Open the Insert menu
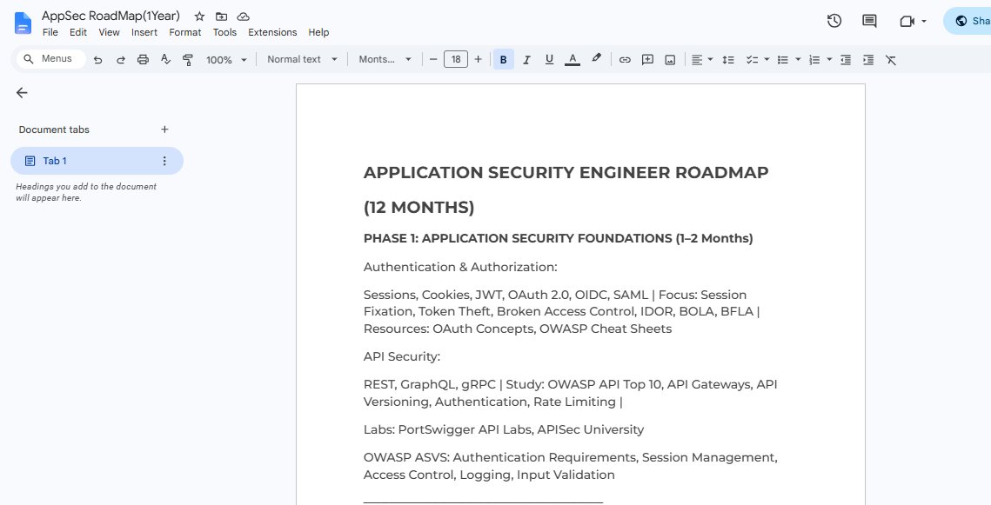 pos(144,32)
